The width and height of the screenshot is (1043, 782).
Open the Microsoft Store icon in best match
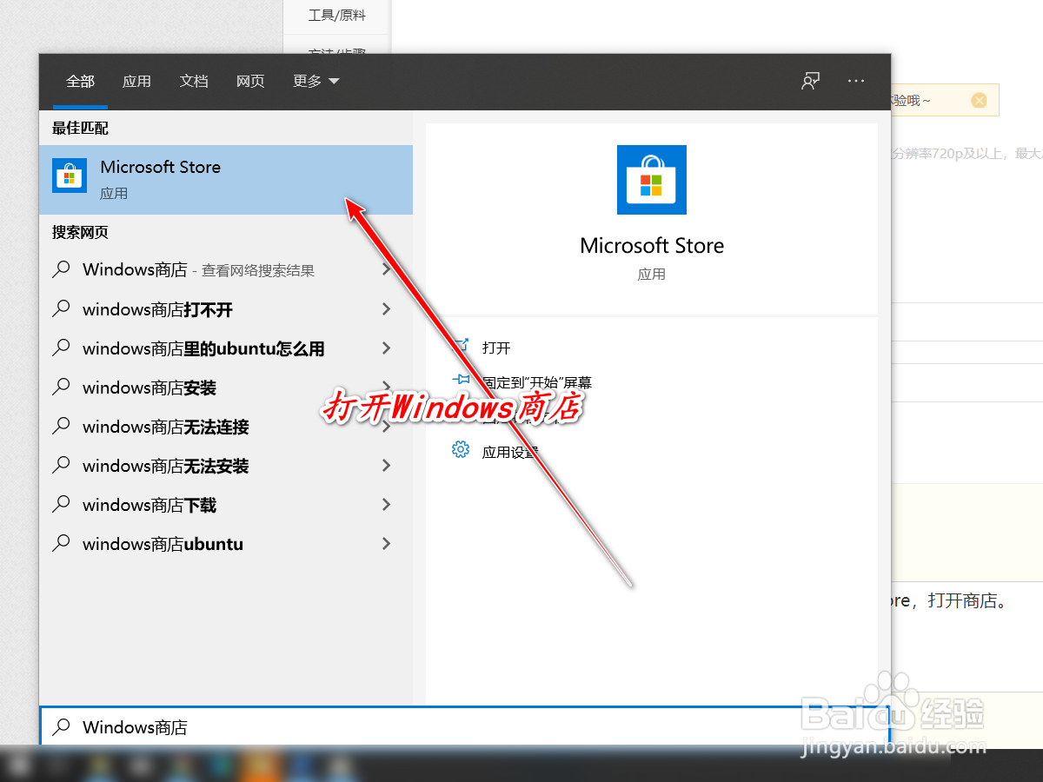point(70,176)
